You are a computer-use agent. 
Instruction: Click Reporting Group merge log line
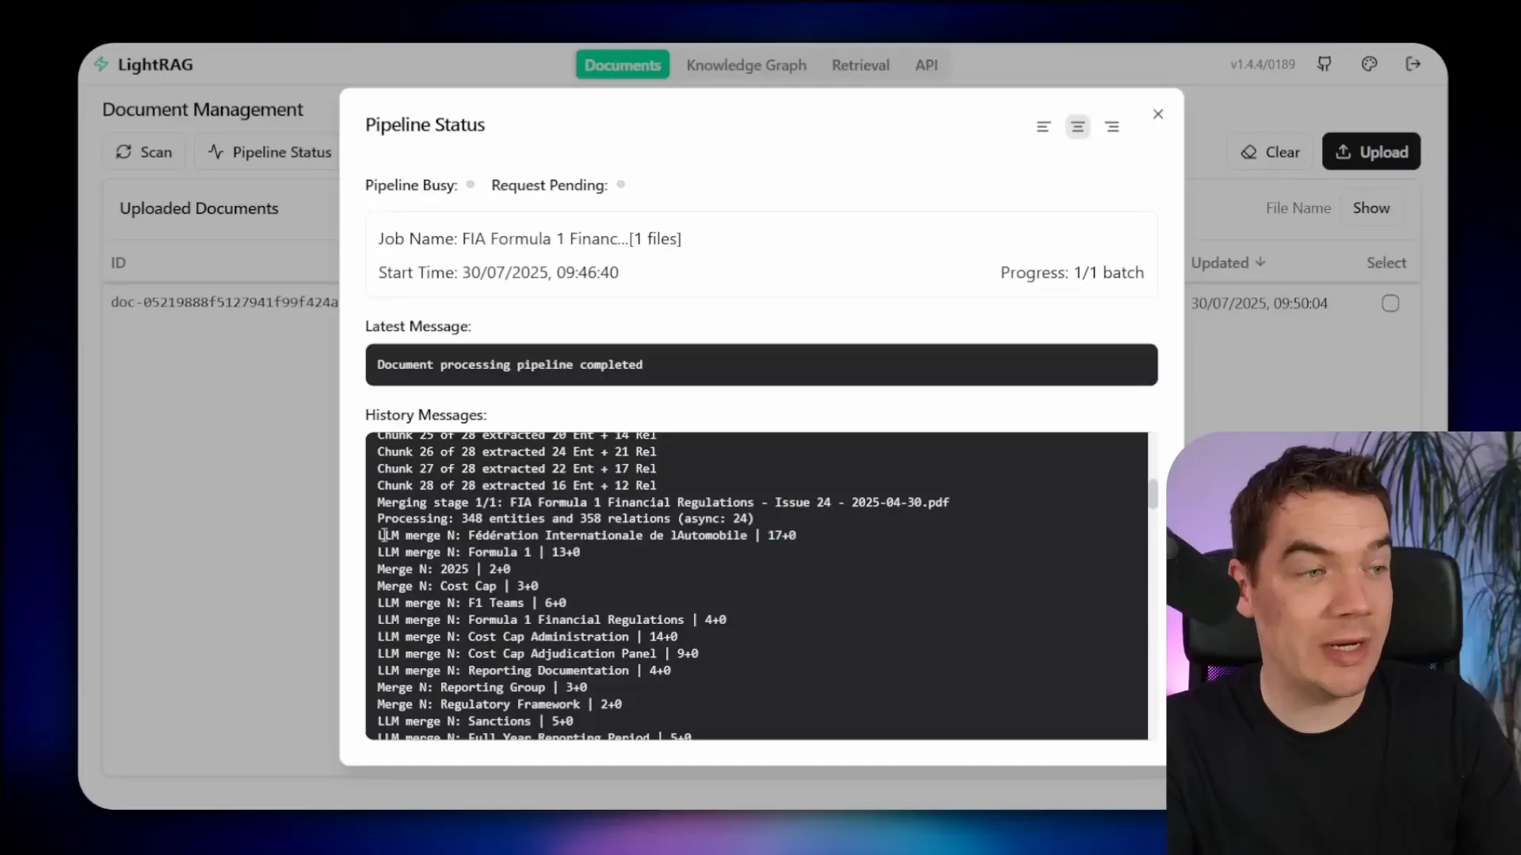click(x=482, y=687)
